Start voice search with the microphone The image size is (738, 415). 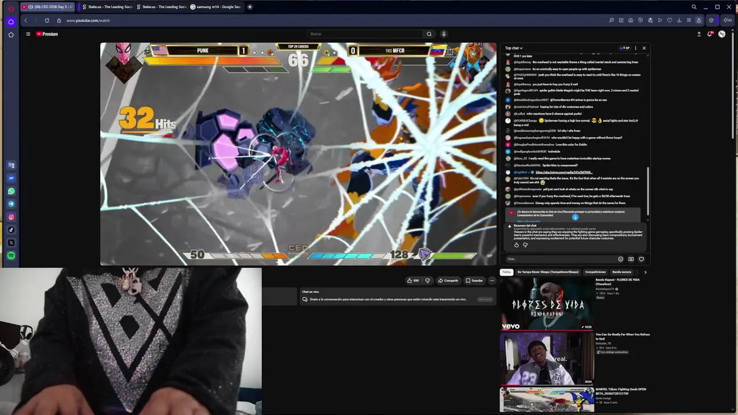(443, 34)
